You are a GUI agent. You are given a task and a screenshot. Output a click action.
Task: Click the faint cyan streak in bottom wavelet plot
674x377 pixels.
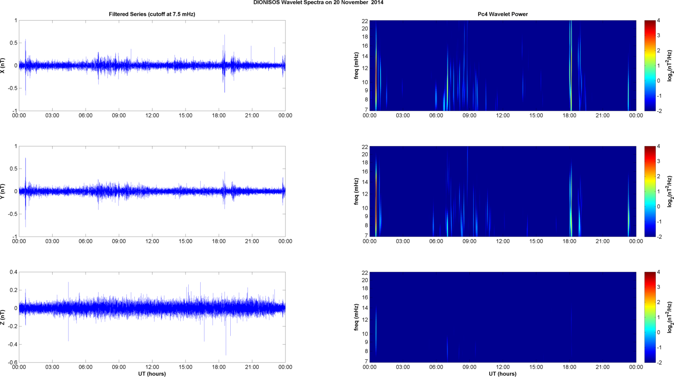(376, 331)
